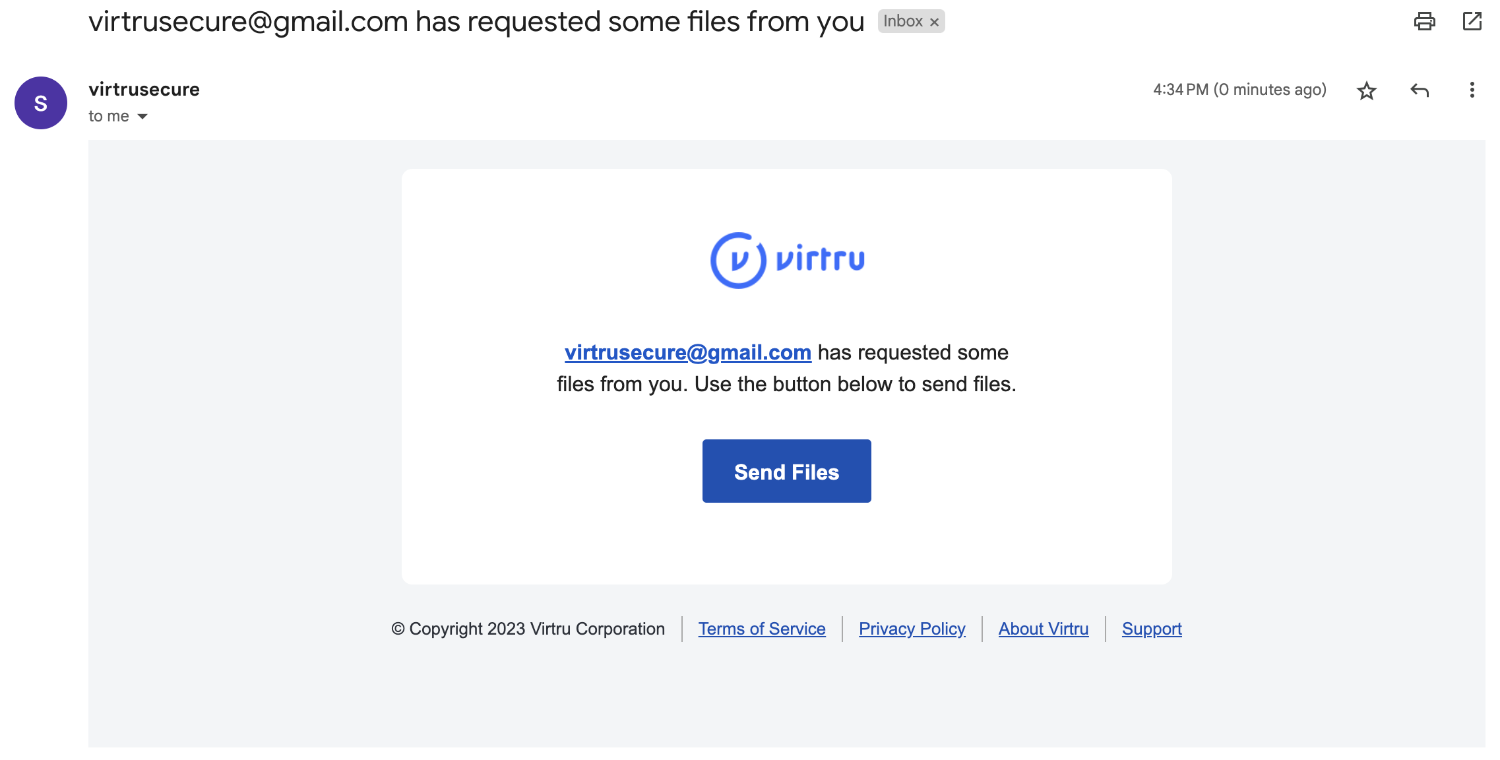
Task: Click the Send Files button
Action: 786,471
